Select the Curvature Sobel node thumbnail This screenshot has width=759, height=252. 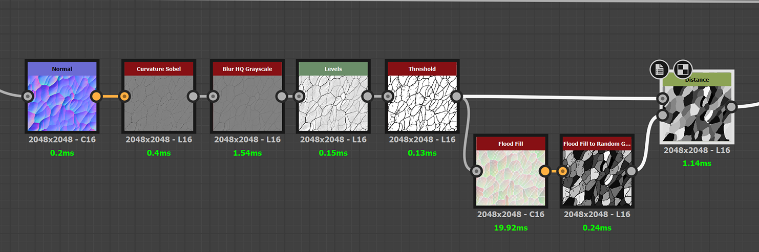click(x=159, y=103)
